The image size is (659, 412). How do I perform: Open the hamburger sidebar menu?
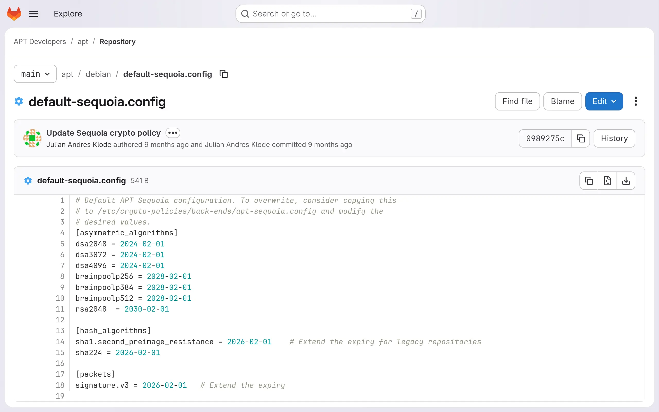(x=34, y=14)
